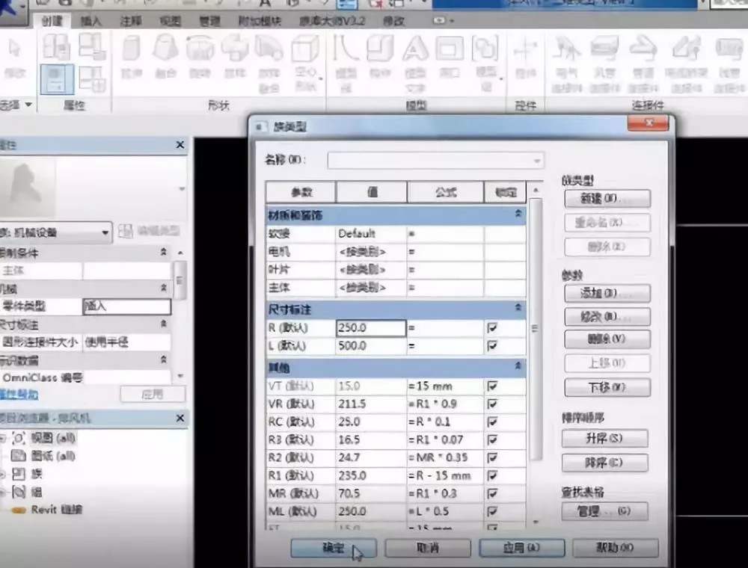Click 下移 to move the parameter down

point(607,387)
